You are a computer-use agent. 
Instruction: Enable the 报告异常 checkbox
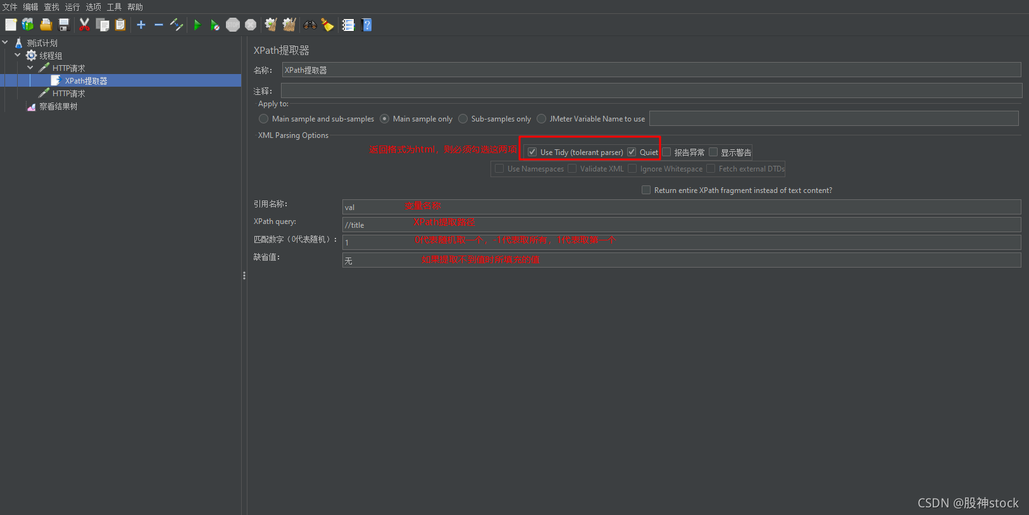point(666,152)
